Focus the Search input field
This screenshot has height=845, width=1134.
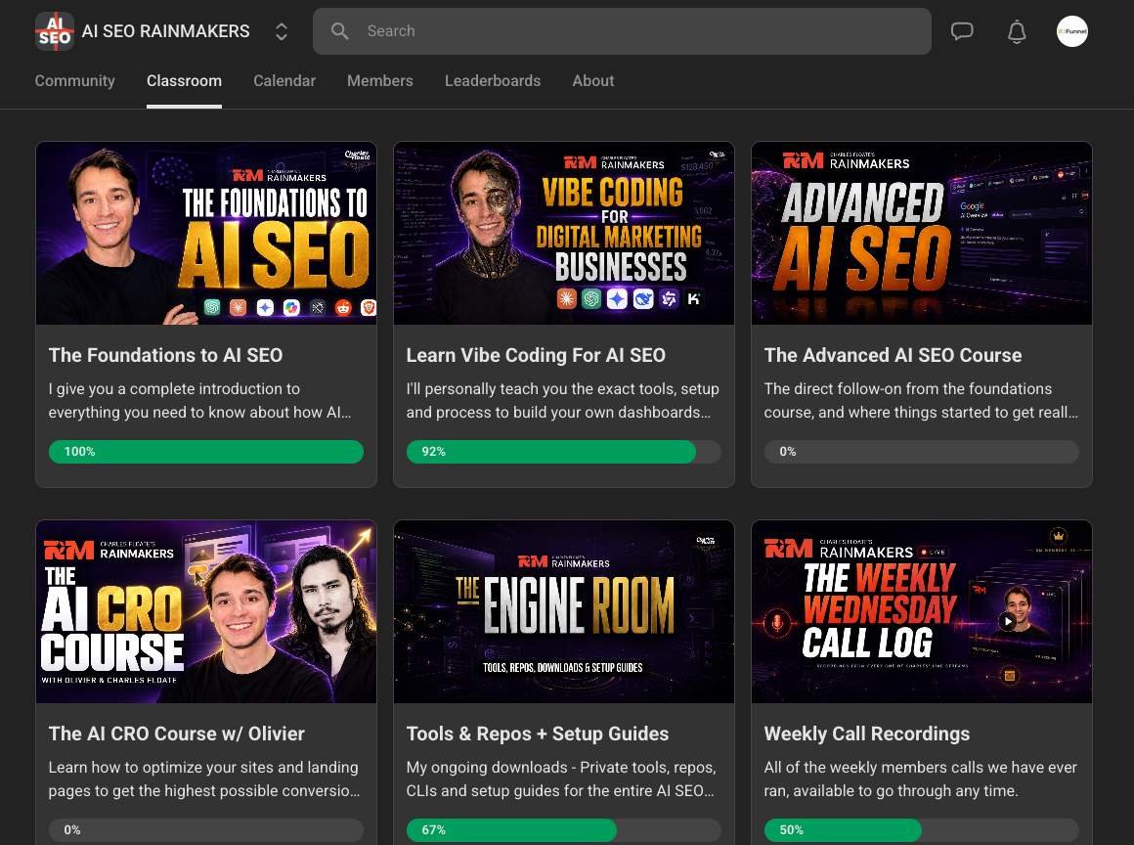tap(622, 31)
